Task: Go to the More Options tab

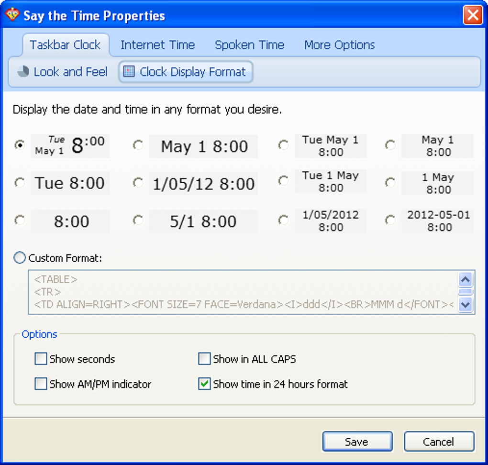Action: tap(339, 45)
